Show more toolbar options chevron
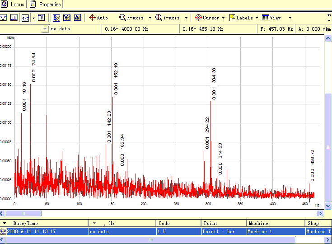Viewport: 332px width, 244px height. [x=329, y=15]
